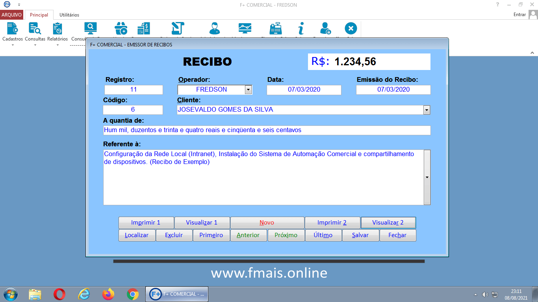Click the user with padlock icon
The image size is (538, 302).
[x=325, y=28]
